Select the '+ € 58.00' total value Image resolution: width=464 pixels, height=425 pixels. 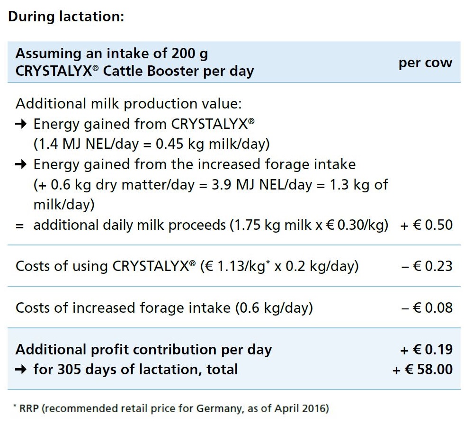click(x=422, y=369)
